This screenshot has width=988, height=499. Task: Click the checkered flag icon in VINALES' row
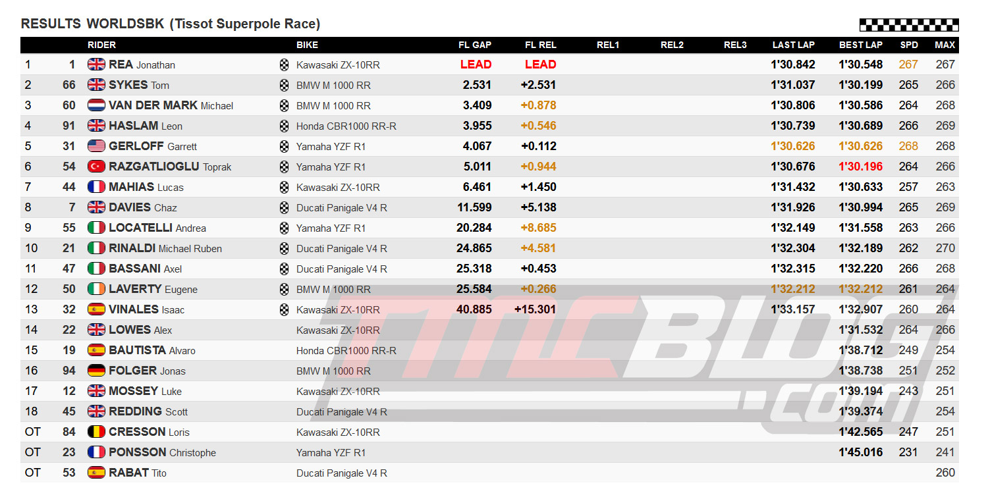[x=284, y=309]
